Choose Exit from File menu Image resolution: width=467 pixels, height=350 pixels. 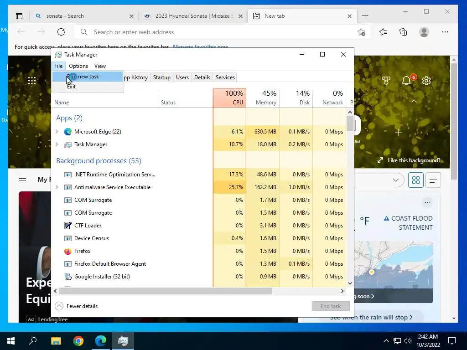88,87
